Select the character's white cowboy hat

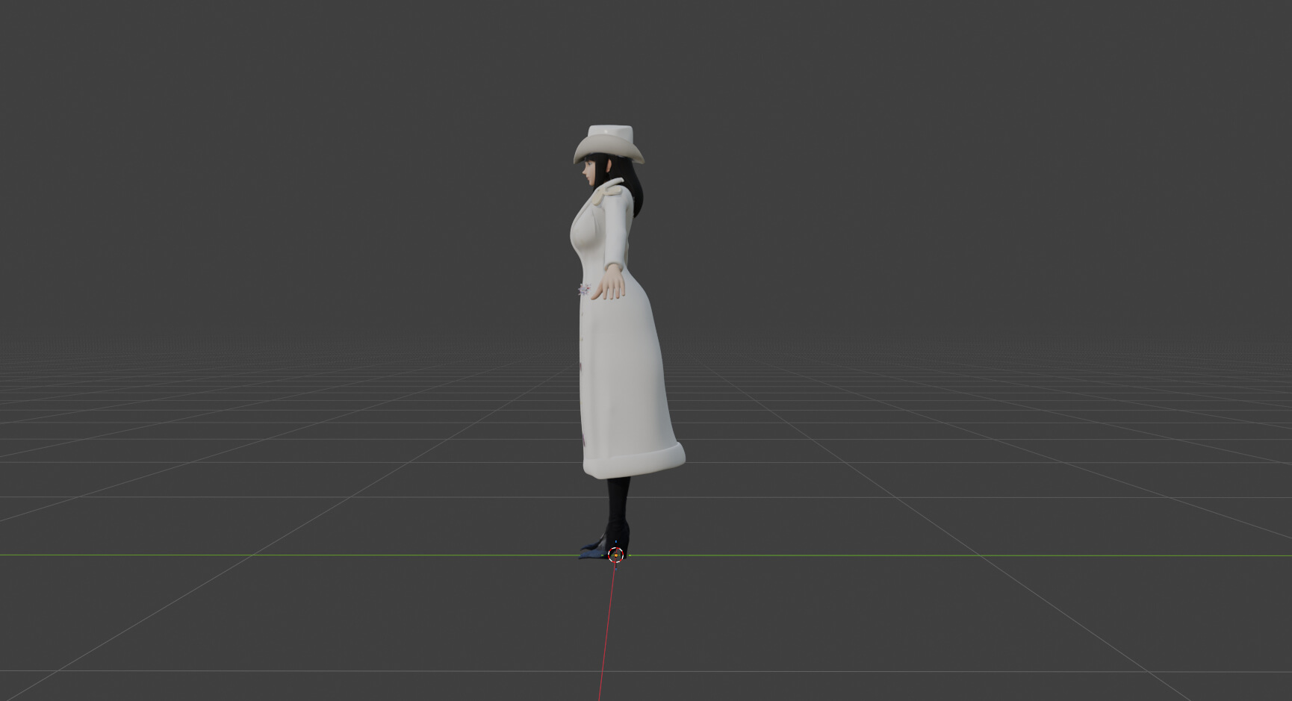click(x=608, y=144)
